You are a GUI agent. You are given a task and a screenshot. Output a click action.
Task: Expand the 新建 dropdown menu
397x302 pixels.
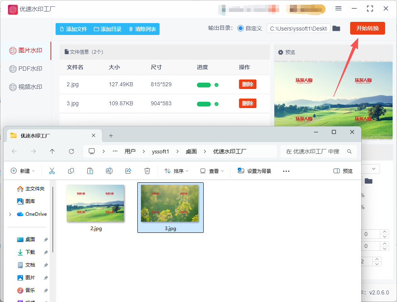(23, 171)
